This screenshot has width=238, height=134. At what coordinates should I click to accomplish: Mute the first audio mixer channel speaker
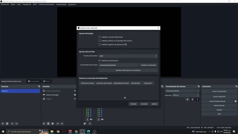pos(91,119)
